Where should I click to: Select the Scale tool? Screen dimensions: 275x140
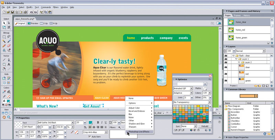[x=4, y=27]
